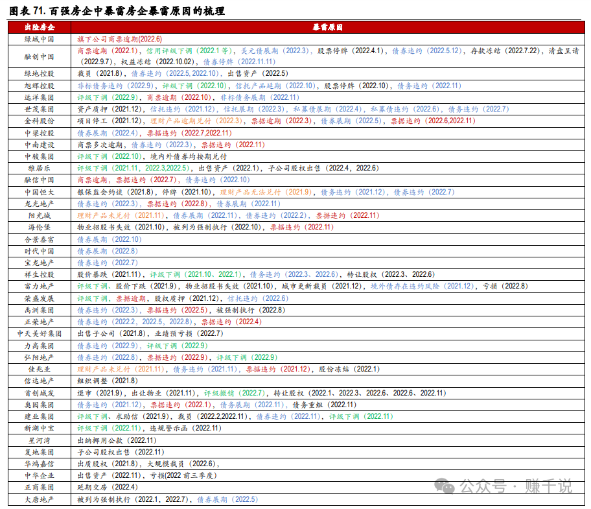591x509 pixels.
Task: Click 股份冻结 (2022.1) text
Action: [x=349, y=369]
